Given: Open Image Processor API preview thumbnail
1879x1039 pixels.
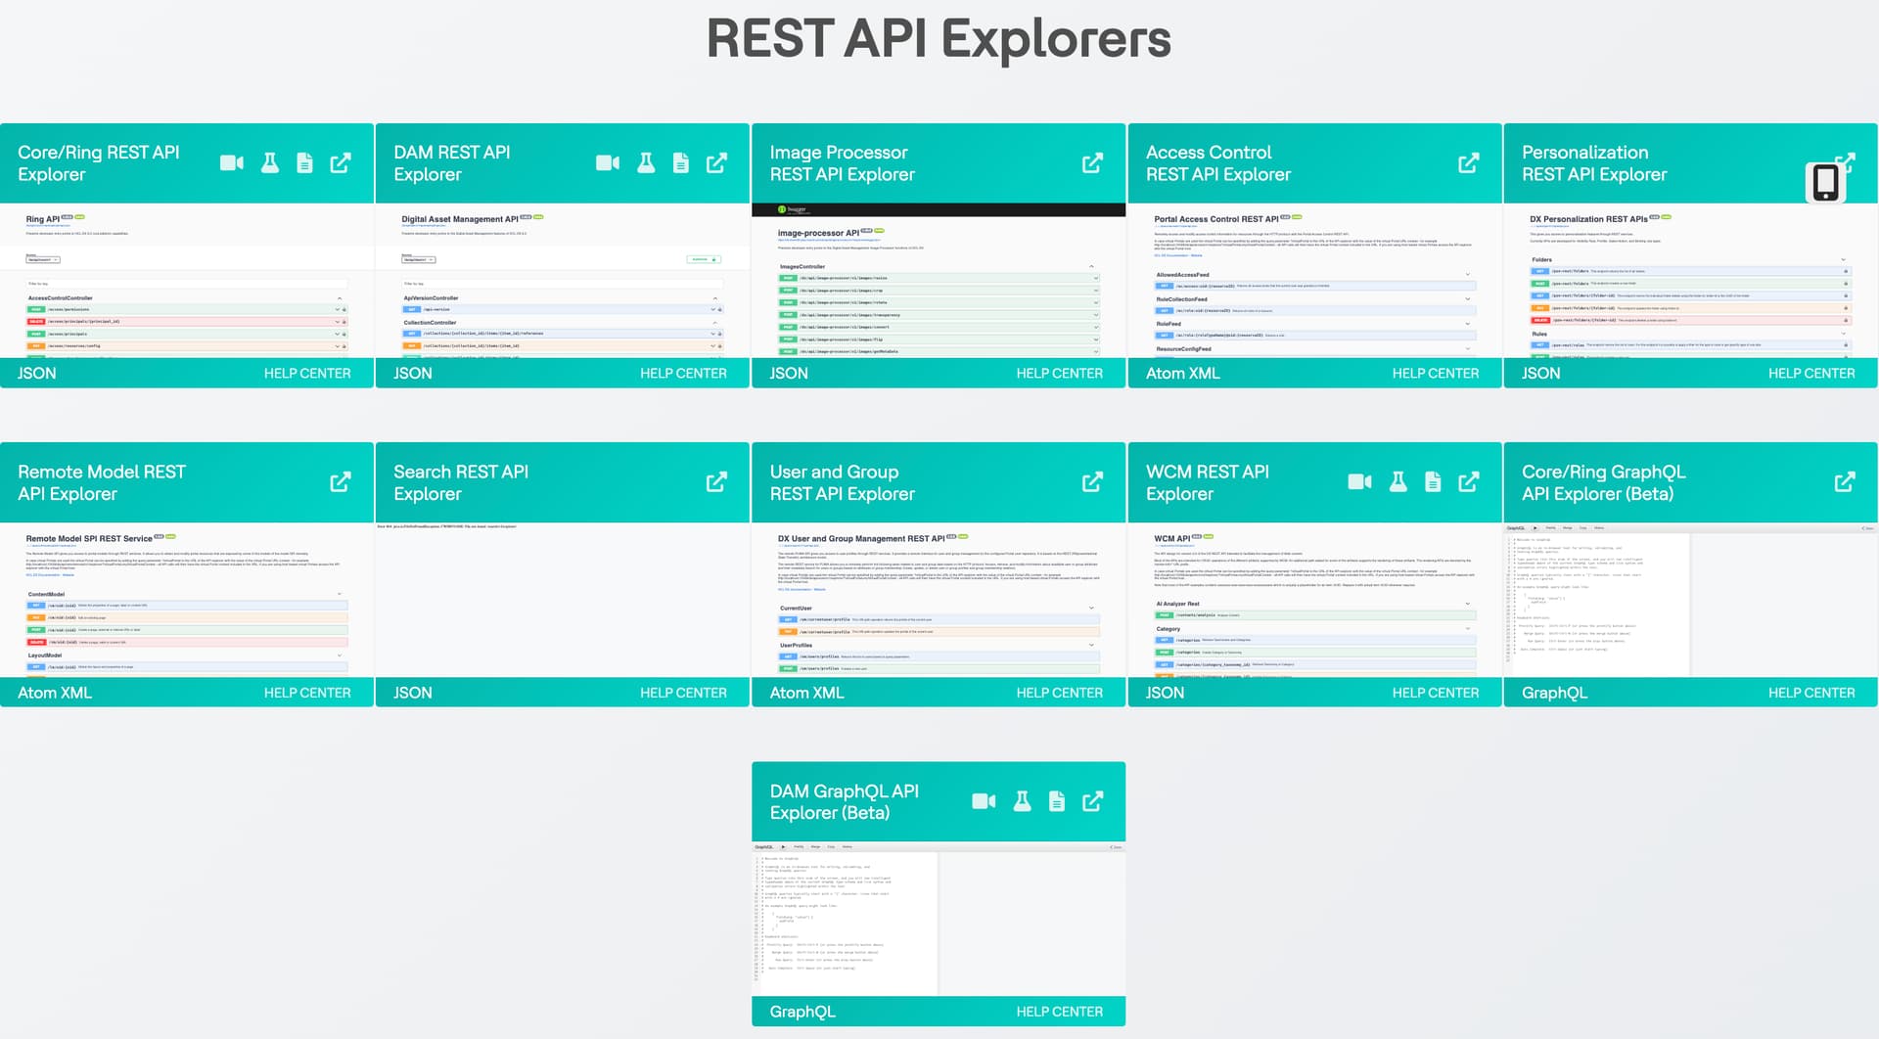Looking at the screenshot, I should pyautogui.click(x=938, y=281).
